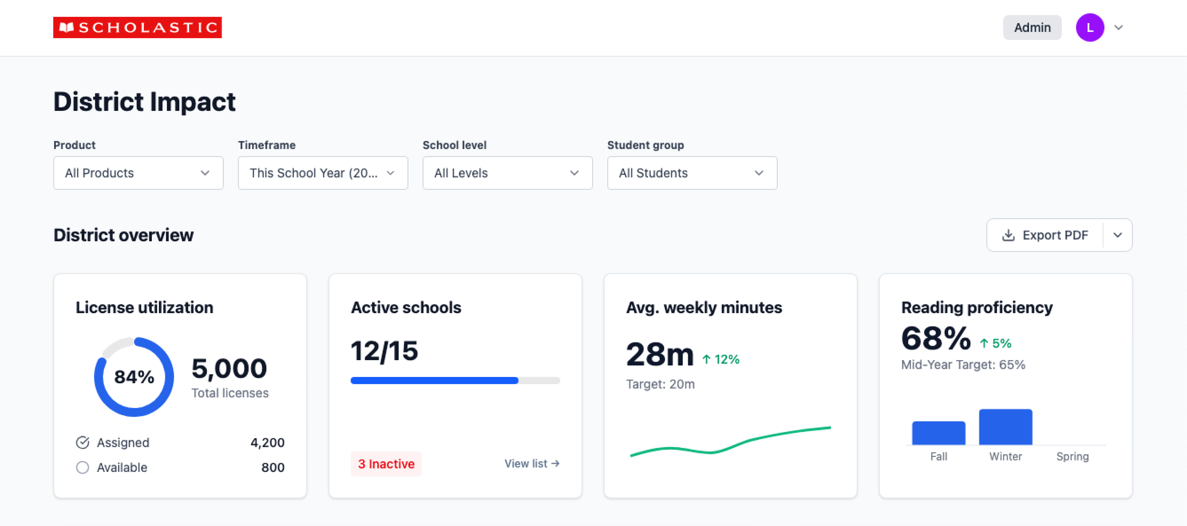Image resolution: width=1187 pixels, height=526 pixels.
Task: Open the account menu chevron beside avatar
Action: tap(1118, 27)
